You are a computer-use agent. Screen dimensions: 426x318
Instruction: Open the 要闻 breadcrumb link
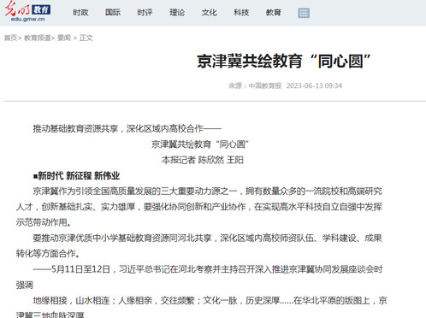coord(64,38)
